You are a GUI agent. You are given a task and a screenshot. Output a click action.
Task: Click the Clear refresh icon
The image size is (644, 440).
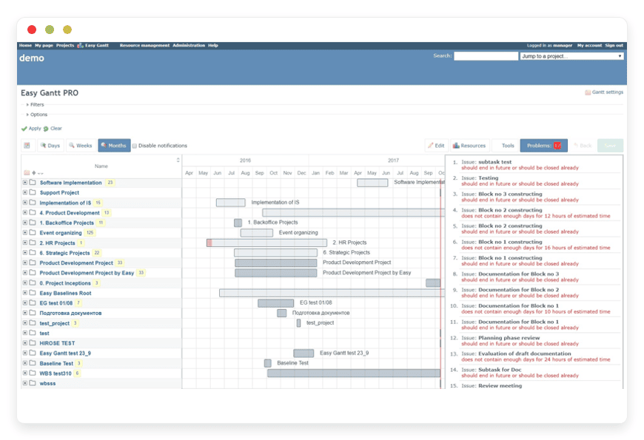(x=46, y=129)
